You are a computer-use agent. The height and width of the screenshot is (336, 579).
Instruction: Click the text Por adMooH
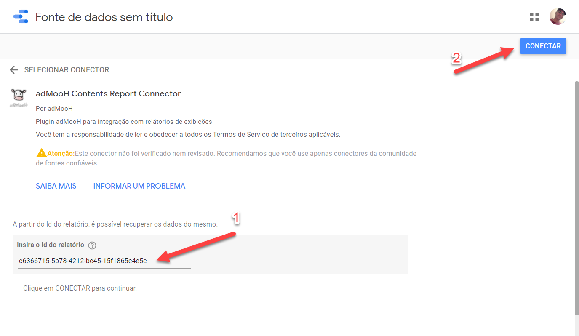click(54, 109)
